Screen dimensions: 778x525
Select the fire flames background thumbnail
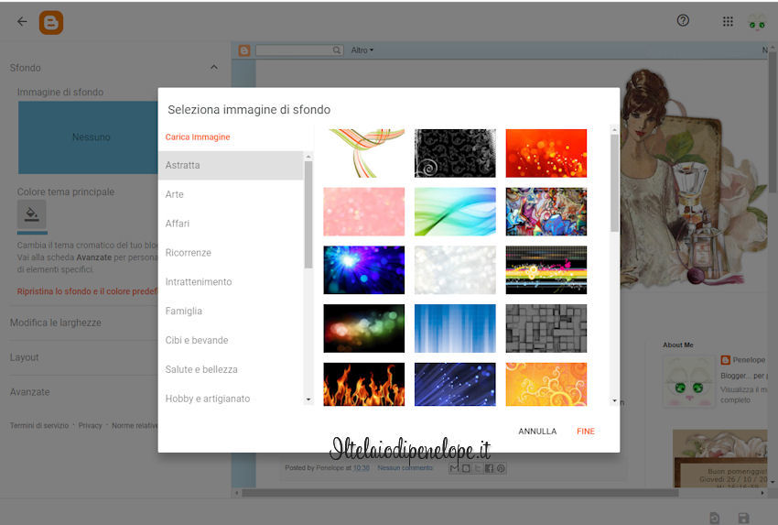click(x=363, y=384)
